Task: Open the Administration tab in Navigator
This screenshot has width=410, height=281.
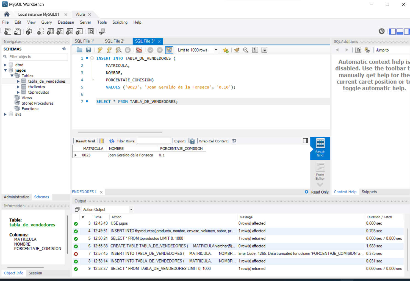Action: 16,197
